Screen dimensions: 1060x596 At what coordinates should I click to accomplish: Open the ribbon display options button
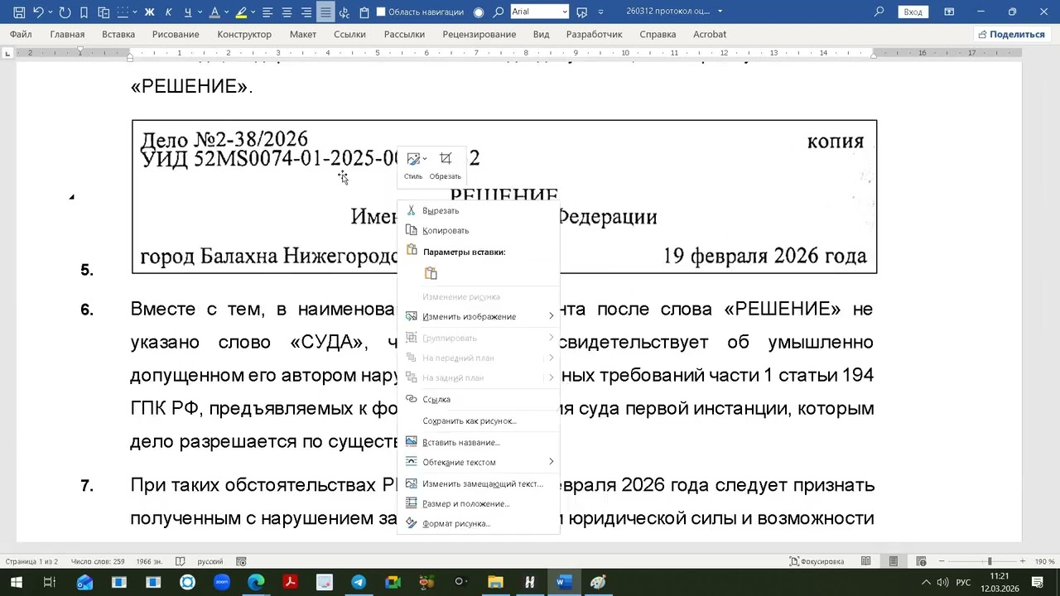949,12
